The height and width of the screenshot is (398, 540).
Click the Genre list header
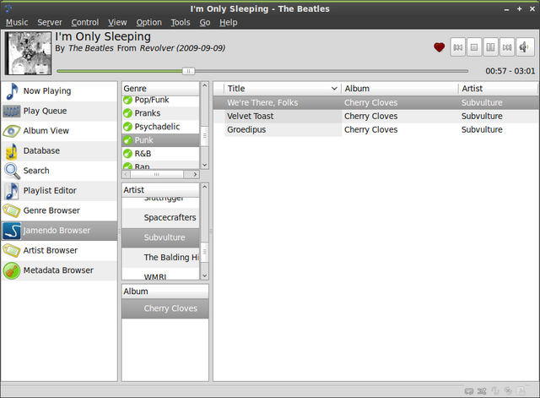click(160, 89)
